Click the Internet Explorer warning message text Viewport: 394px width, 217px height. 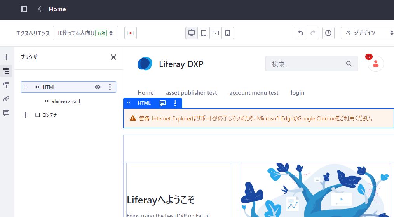pyautogui.click(x=262, y=118)
